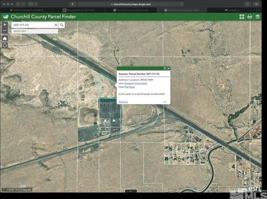267x199 pixels.
Task: Open the print widget
Action: (x=249, y=17)
